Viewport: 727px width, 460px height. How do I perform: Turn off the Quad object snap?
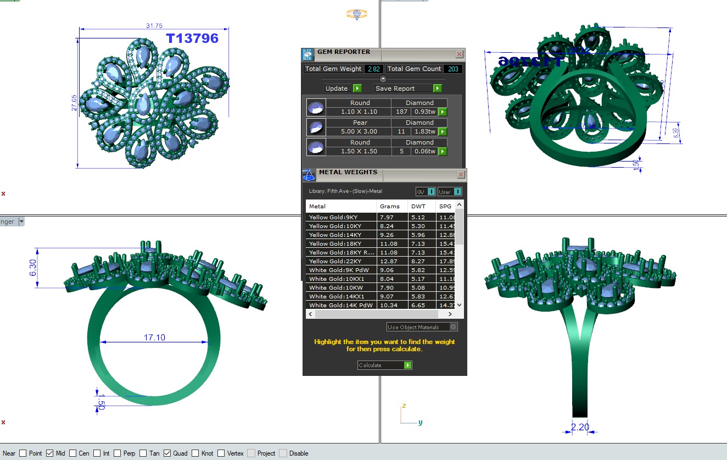167,453
